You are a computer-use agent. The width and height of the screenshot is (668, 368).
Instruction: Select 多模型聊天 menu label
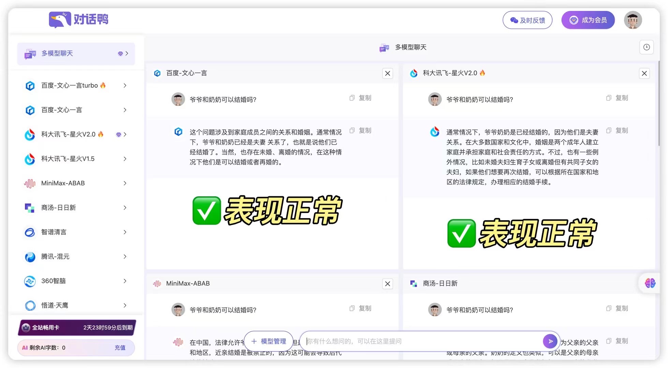57,53
